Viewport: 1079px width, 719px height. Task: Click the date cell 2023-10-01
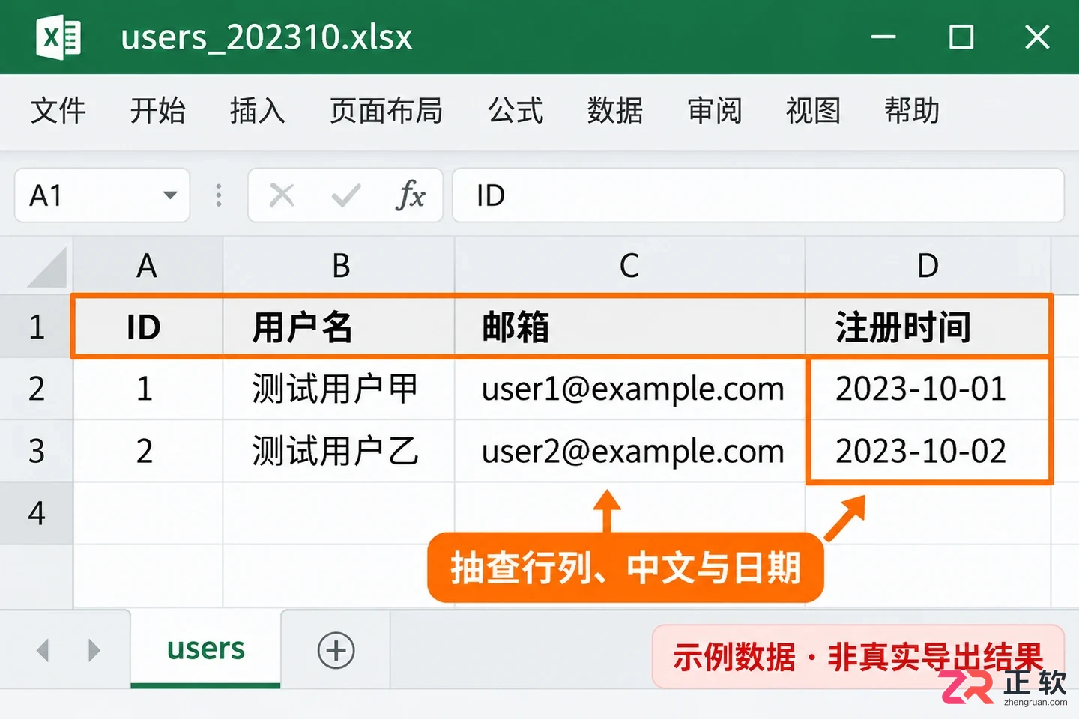(928, 389)
